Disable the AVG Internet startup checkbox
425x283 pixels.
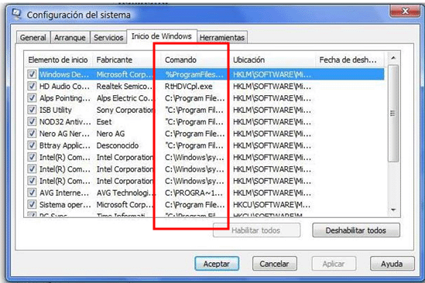(32, 193)
